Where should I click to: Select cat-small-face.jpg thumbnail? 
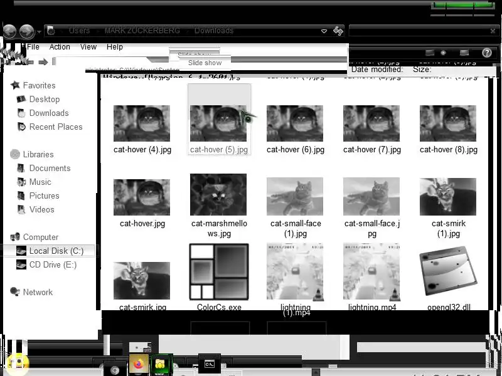(x=371, y=196)
